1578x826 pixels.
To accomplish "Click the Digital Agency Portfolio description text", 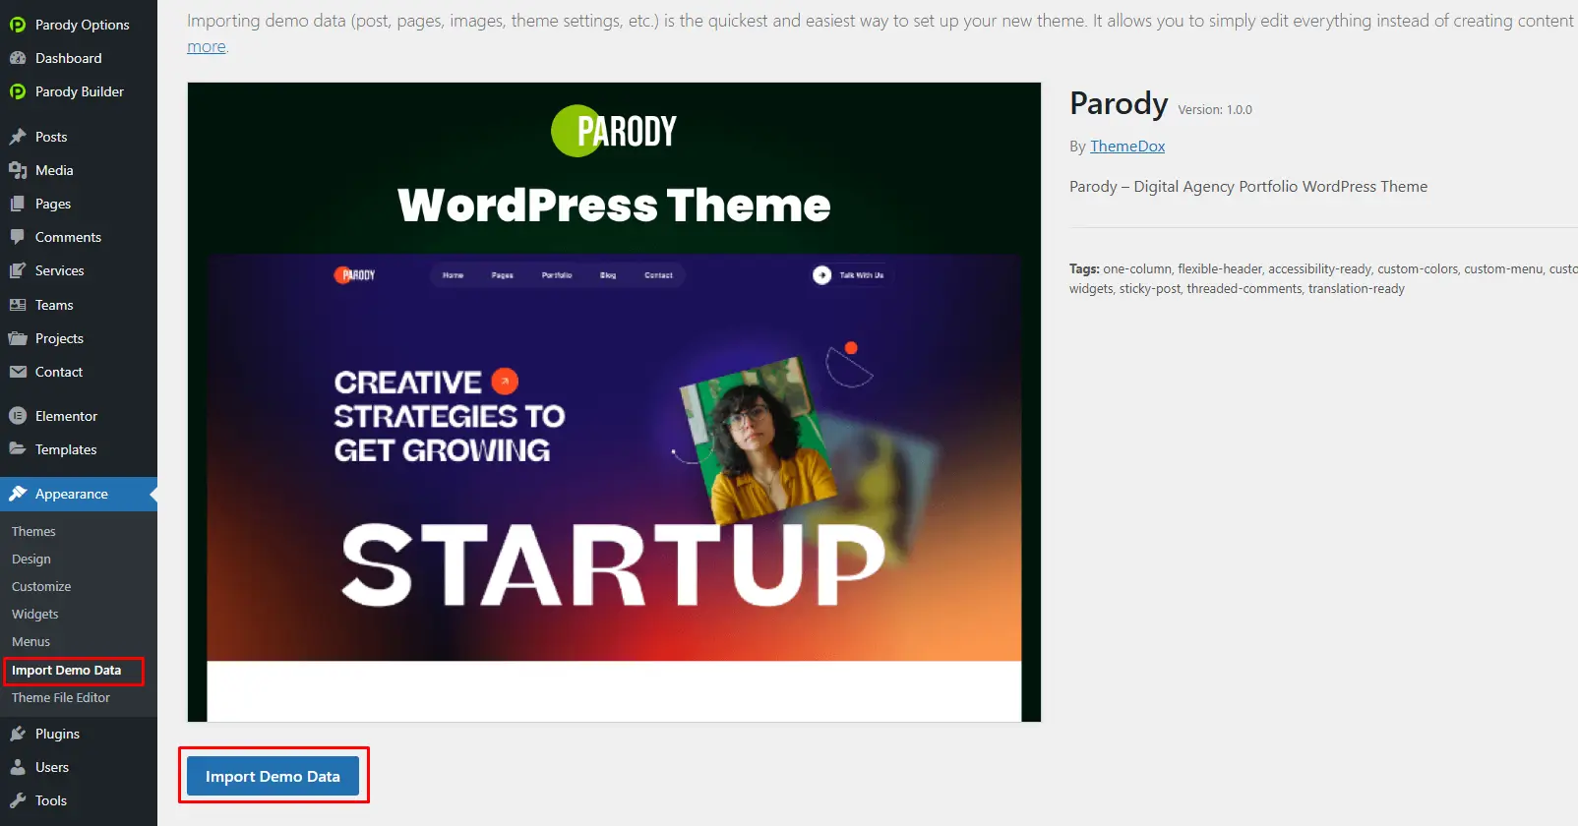I will (1248, 187).
